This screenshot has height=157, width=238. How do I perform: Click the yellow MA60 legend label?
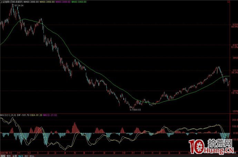pyautogui.click(x=48, y=2)
